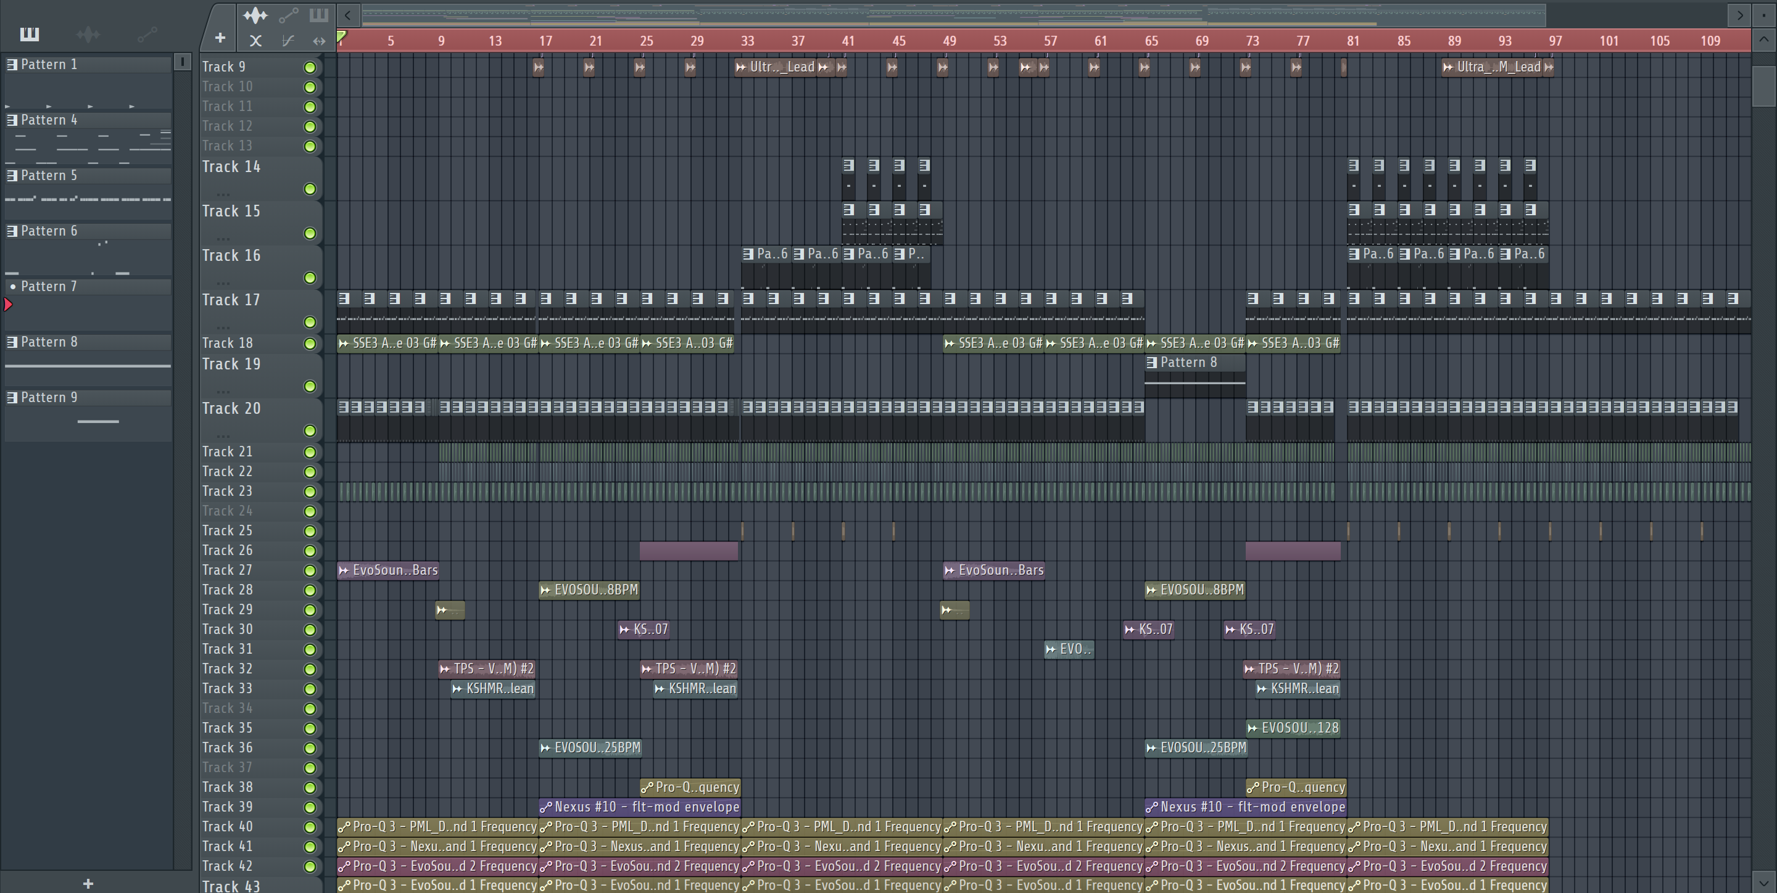Switch picker panel to automation clips tab
Viewport: 1777px width, 893px height.
(x=147, y=34)
